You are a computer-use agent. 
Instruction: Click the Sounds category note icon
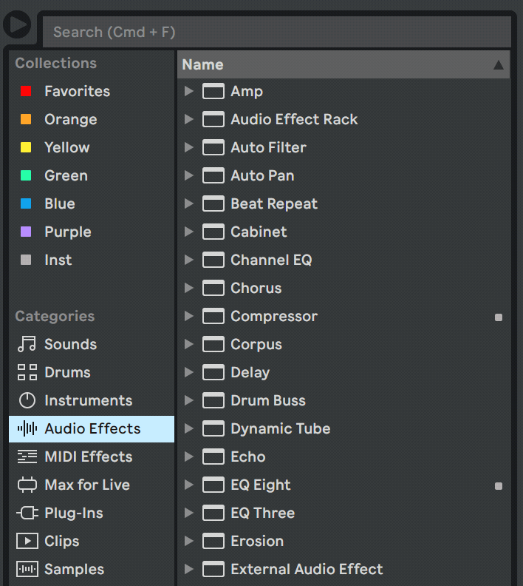coord(27,344)
